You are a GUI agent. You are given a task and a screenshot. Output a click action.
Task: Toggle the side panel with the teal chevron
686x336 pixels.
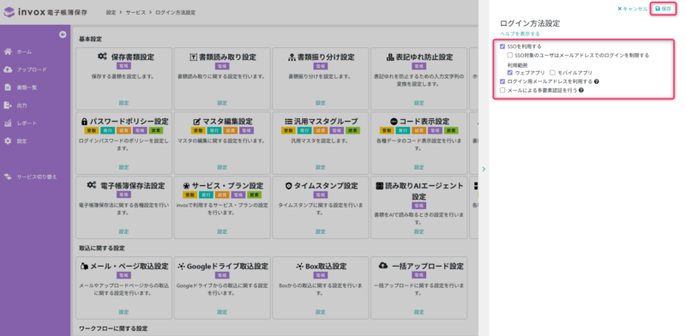click(484, 169)
